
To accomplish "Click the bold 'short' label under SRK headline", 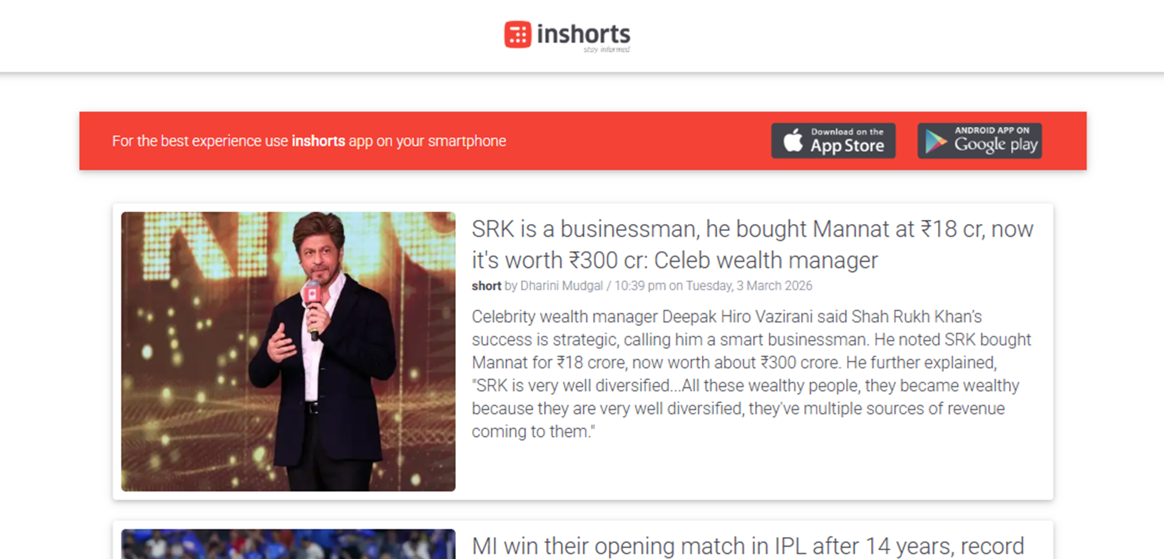I will (487, 286).
